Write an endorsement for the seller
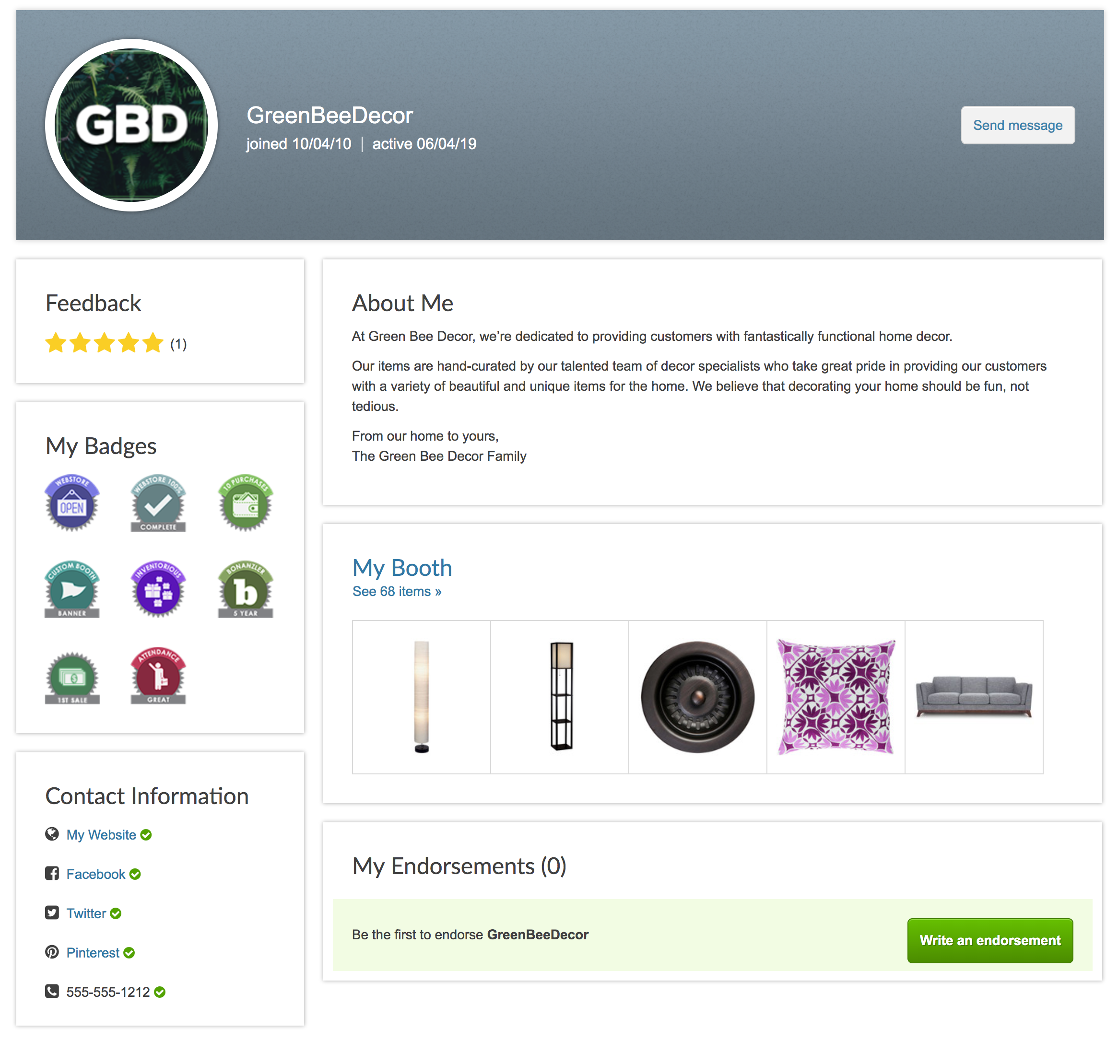1118x1040 pixels. click(x=990, y=940)
